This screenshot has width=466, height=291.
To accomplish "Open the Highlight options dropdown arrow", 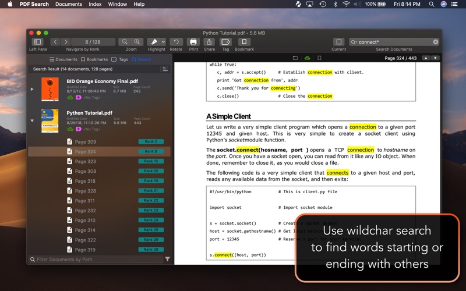I will click(x=163, y=42).
